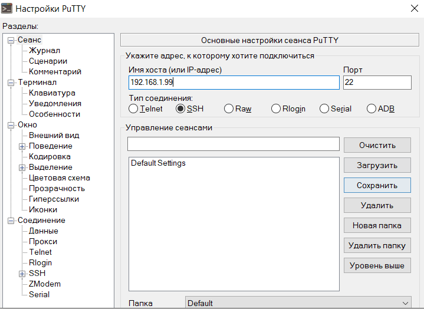The height and width of the screenshot is (309, 424).
Task: Open the Сценарии section
Action: (x=48, y=61)
